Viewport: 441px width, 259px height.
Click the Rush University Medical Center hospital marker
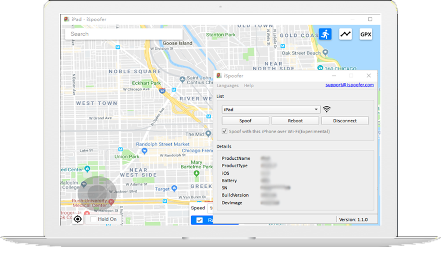pos(111,202)
